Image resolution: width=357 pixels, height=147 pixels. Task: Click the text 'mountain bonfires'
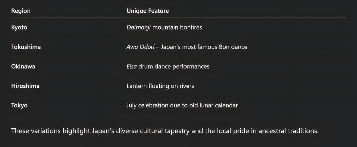(x=177, y=28)
